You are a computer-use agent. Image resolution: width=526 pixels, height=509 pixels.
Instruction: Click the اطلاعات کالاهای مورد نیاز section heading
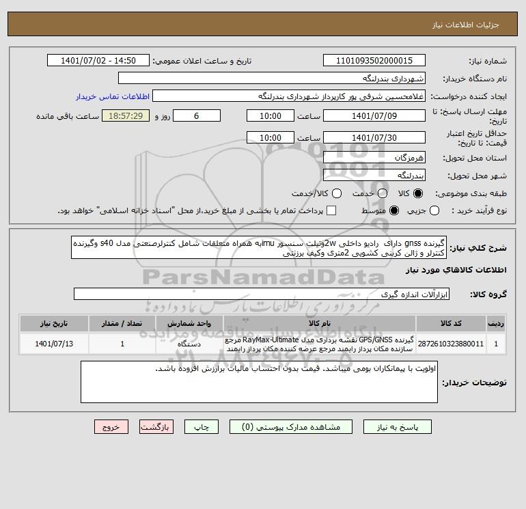(x=456, y=270)
